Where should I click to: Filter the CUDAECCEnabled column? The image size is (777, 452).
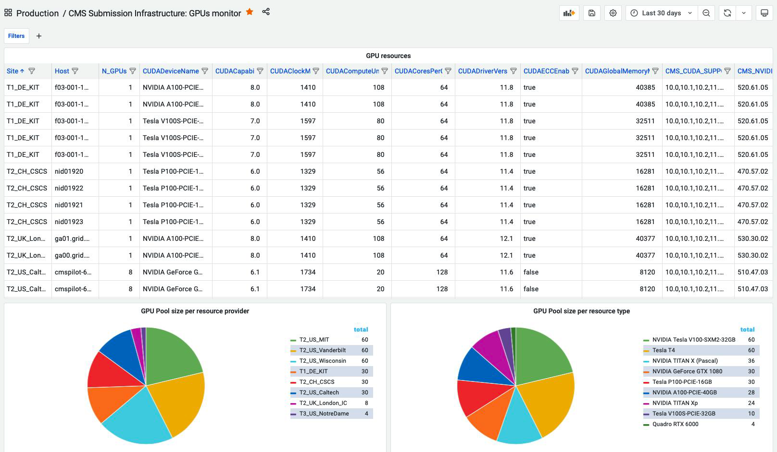coord(575,71)
